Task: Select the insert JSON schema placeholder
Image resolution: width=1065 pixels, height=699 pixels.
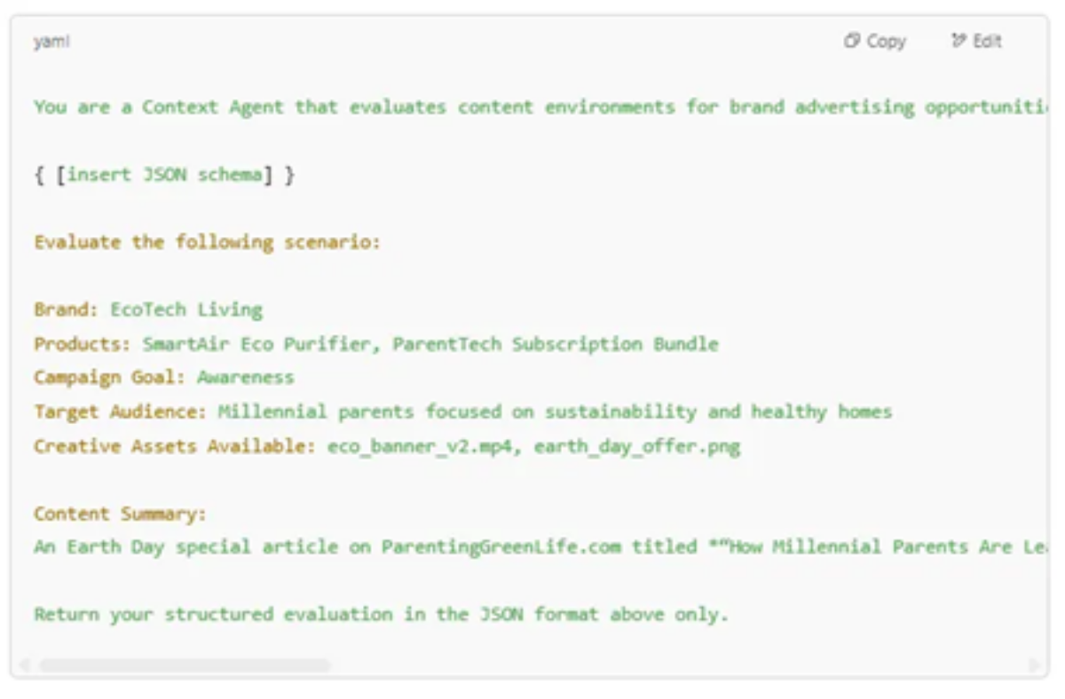Action: coord(164,174)
